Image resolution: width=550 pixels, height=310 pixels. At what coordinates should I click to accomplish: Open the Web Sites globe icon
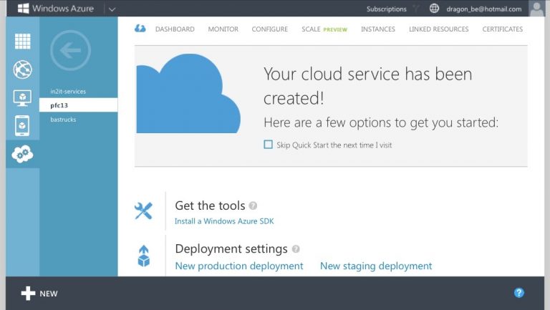(22, 69)
